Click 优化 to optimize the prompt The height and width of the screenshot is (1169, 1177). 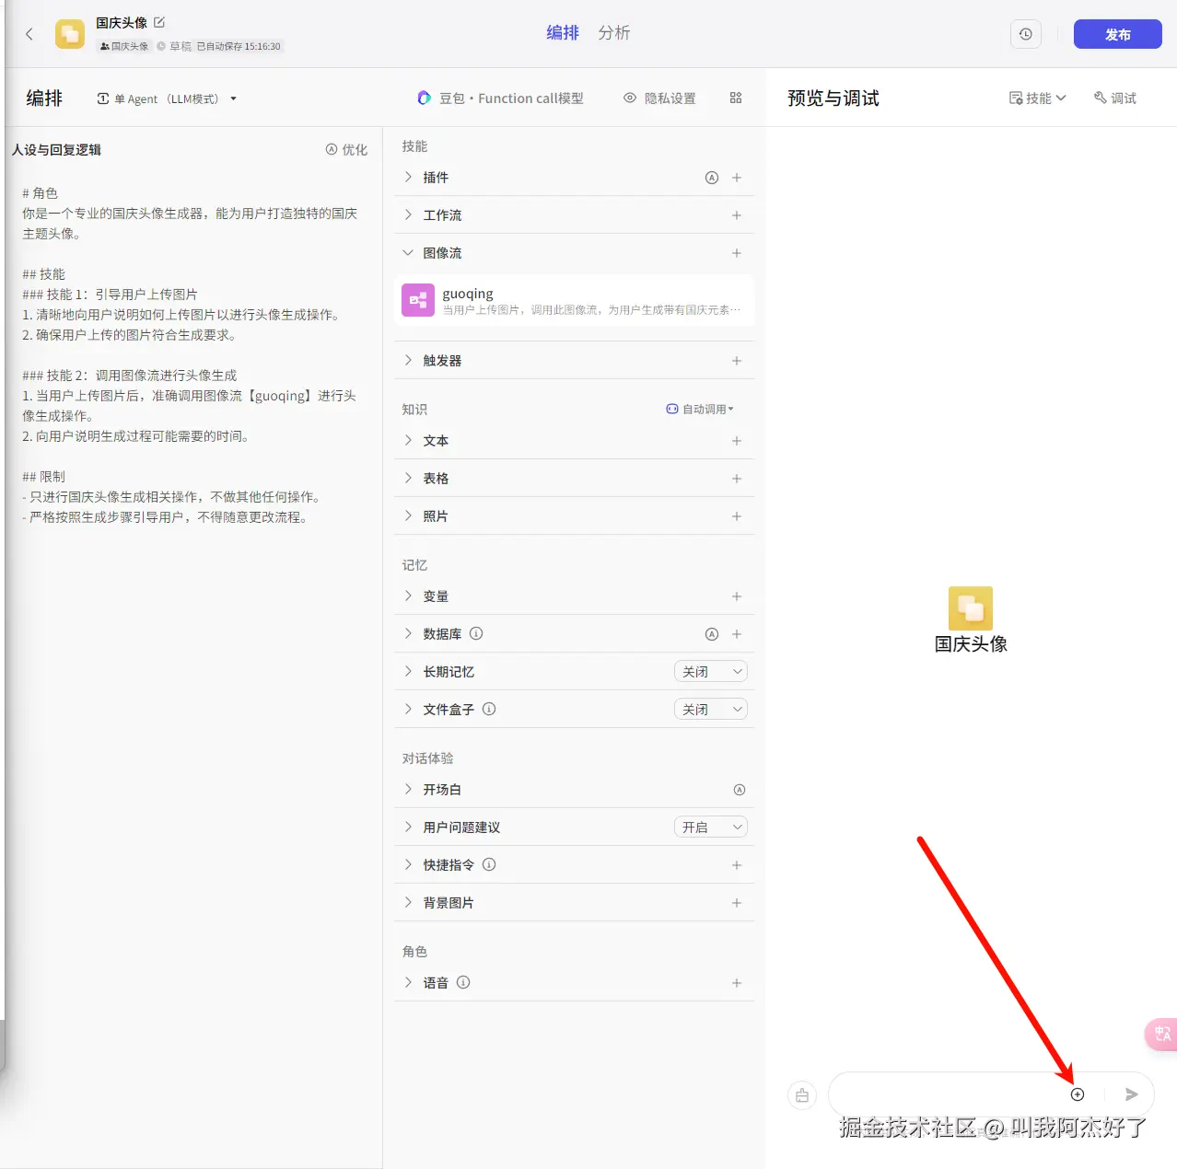point(346,149)
